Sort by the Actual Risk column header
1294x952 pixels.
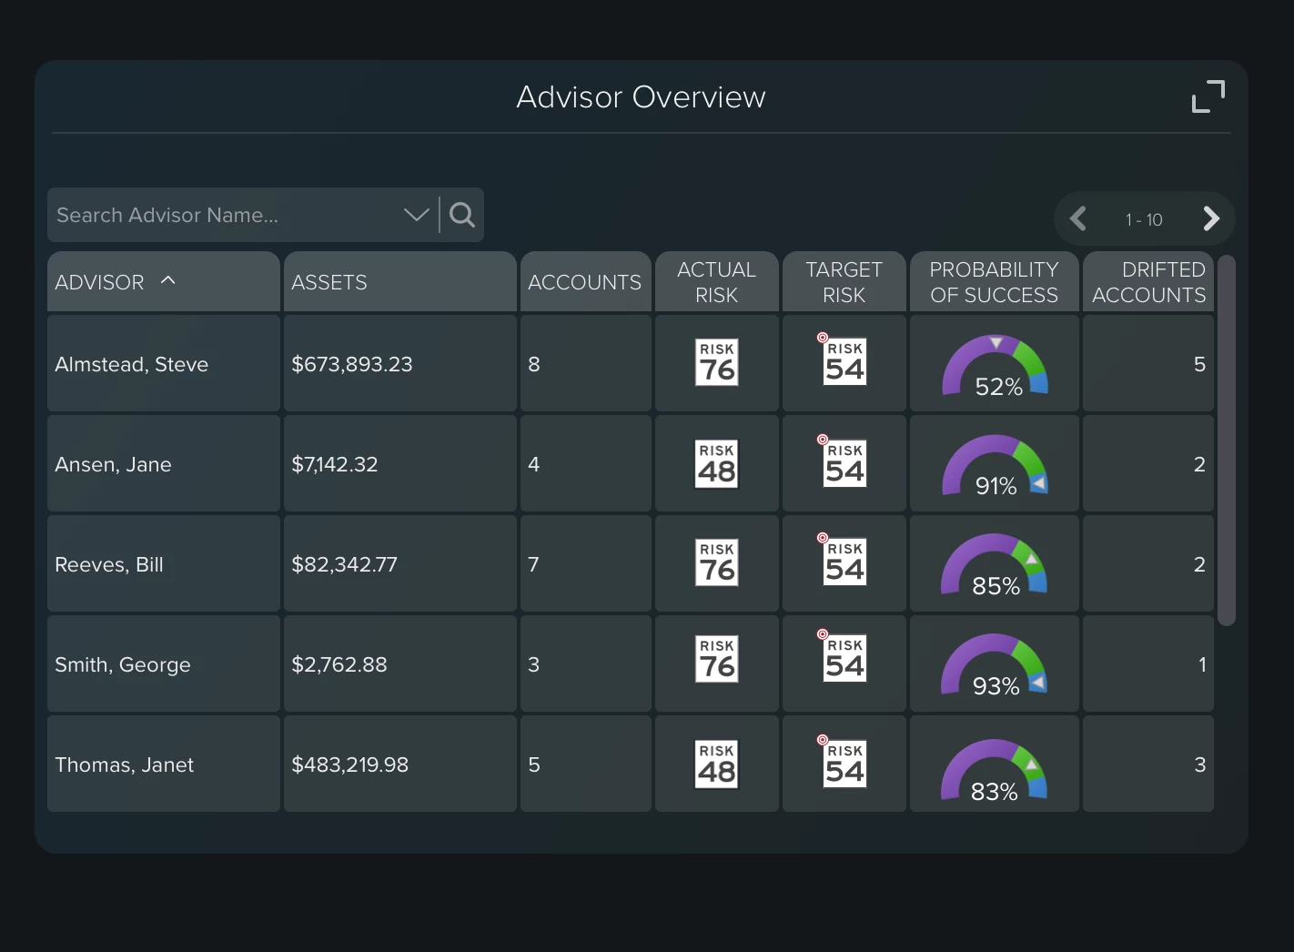coord(717,282)
